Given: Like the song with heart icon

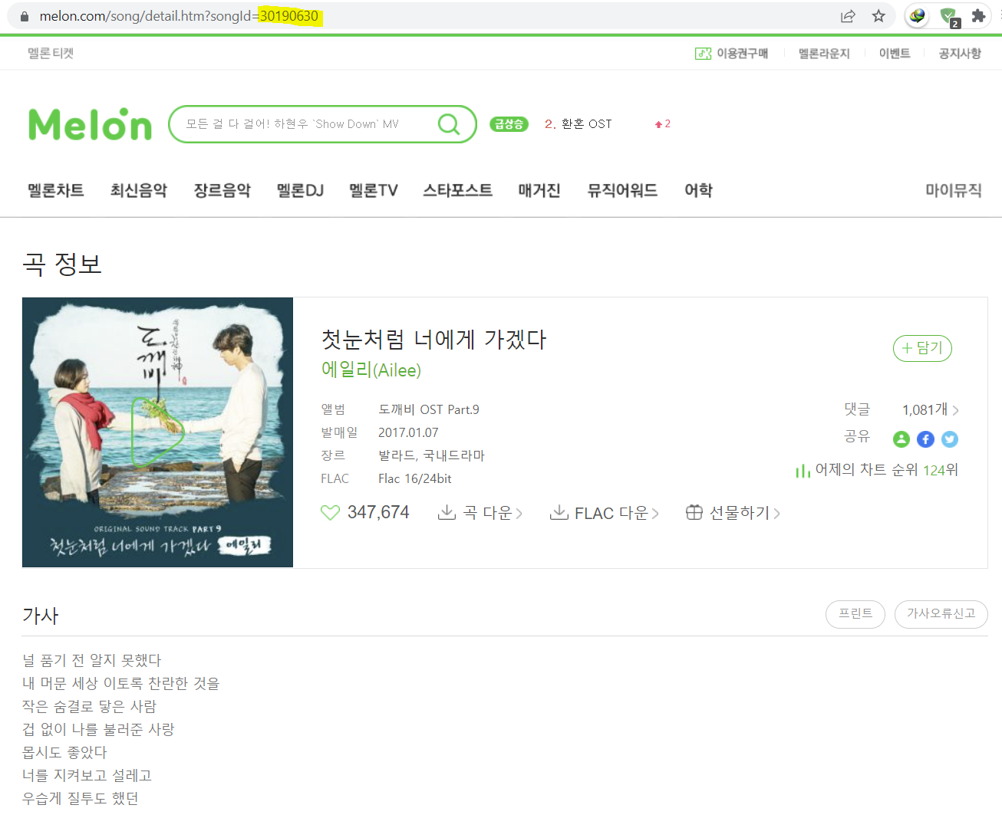Looking at the screenshot, I should [330, 512].
